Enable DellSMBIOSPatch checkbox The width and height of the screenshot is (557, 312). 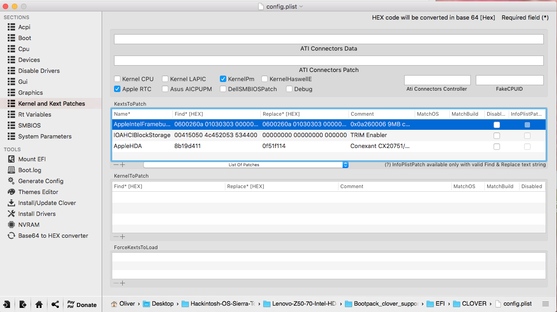[223, 89]
